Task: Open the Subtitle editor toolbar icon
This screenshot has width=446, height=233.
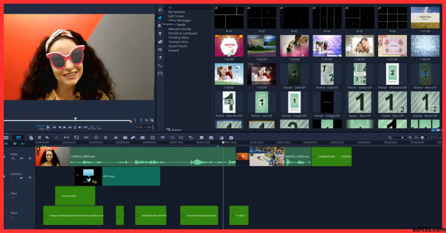Action: [x=142, y=138]
